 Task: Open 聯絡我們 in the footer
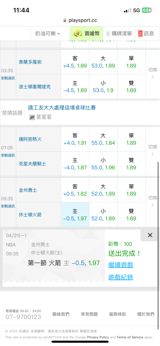coord(61,314)
